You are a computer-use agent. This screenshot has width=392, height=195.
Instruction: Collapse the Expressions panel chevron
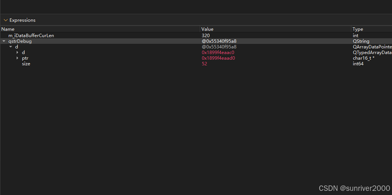(x=5, y=20)
